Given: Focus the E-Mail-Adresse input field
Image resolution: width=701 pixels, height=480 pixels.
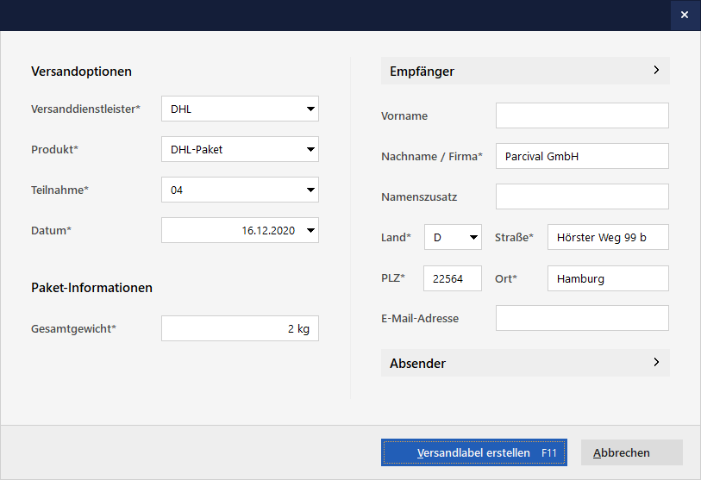Looking at the screenshot, I should [582, 319].
